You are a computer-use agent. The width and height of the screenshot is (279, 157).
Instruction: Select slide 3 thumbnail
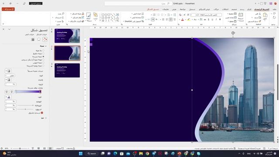[67, 70]
